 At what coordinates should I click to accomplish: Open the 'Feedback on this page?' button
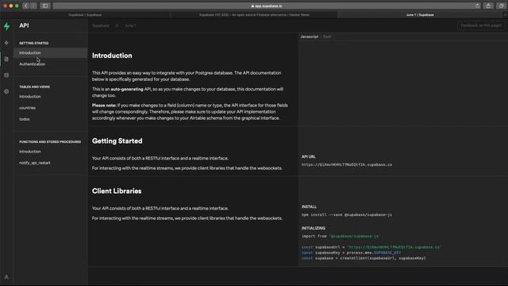point(481,25)
